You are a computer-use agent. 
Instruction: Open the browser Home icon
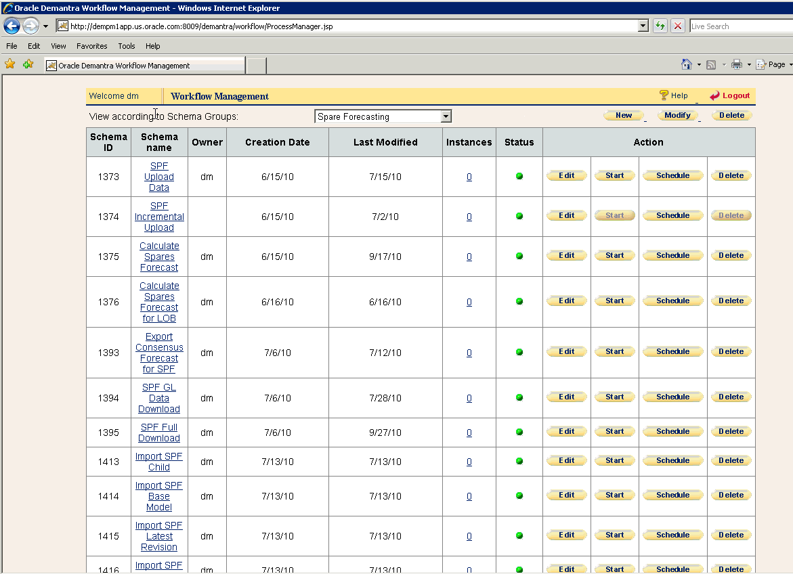[686, 64]
